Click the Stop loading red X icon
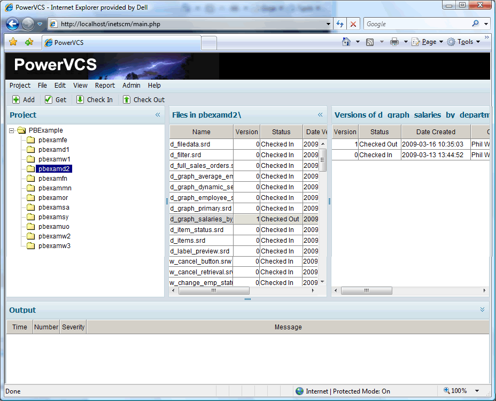 (x=353, y=24)
